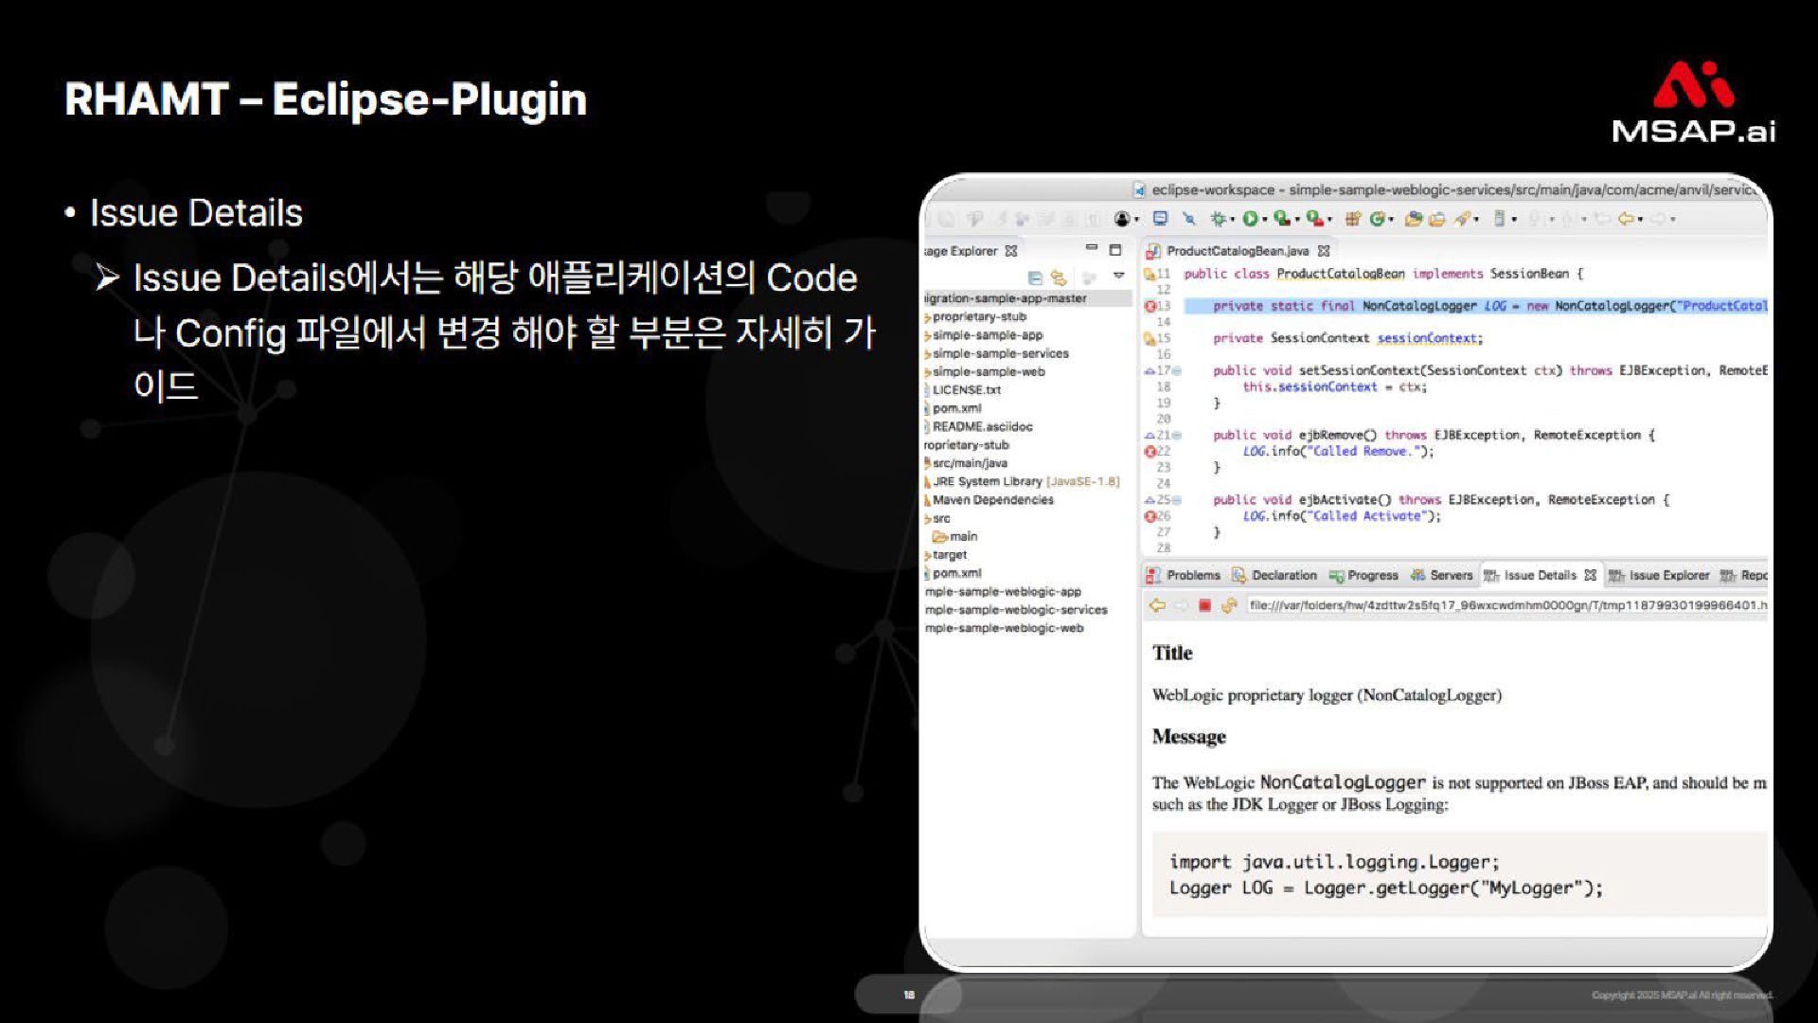
Task: Click the New Java Class icon
Action: tap(1377, 219)
